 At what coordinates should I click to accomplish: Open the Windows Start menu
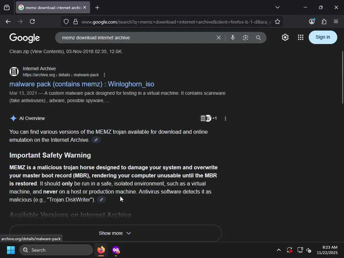coord(11,250)
